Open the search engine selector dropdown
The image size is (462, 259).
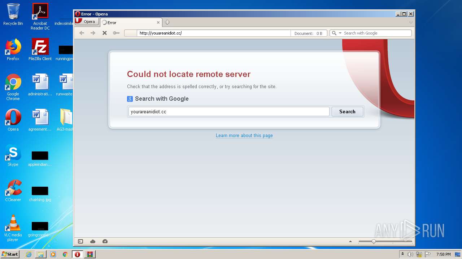(336, 33)
